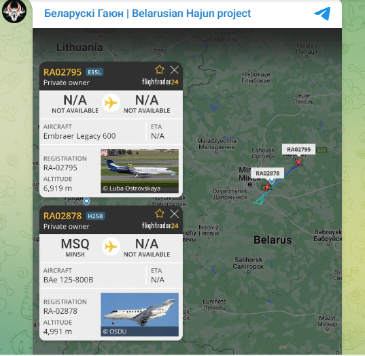
Task: Click the red RA02878 plane on map
Action: tap(267, 187)
